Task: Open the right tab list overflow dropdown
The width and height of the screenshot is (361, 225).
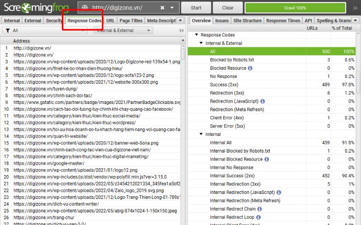Action: point(356,20)
